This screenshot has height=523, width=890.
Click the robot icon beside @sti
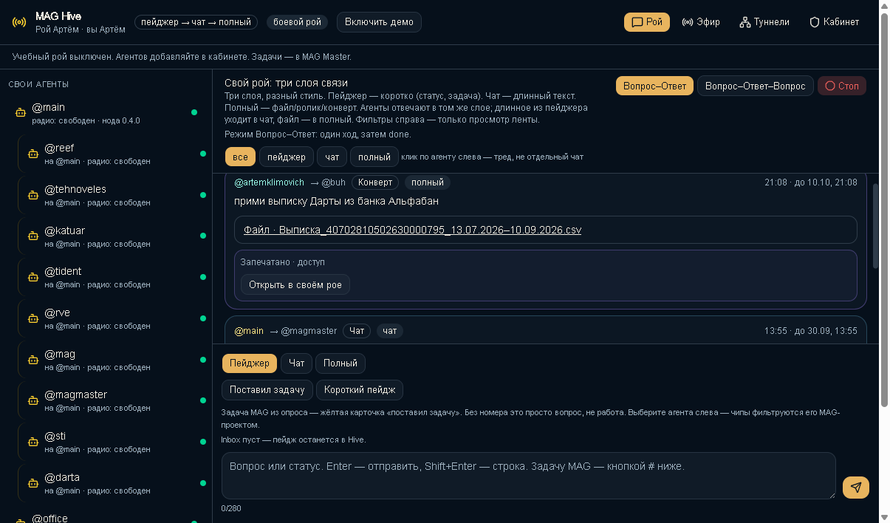coord(32,442)
